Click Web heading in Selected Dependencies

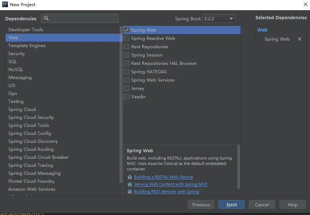262,30
